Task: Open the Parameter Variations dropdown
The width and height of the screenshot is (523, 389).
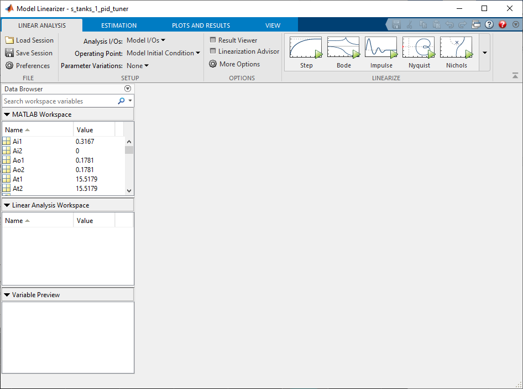Action: point(138,66)
